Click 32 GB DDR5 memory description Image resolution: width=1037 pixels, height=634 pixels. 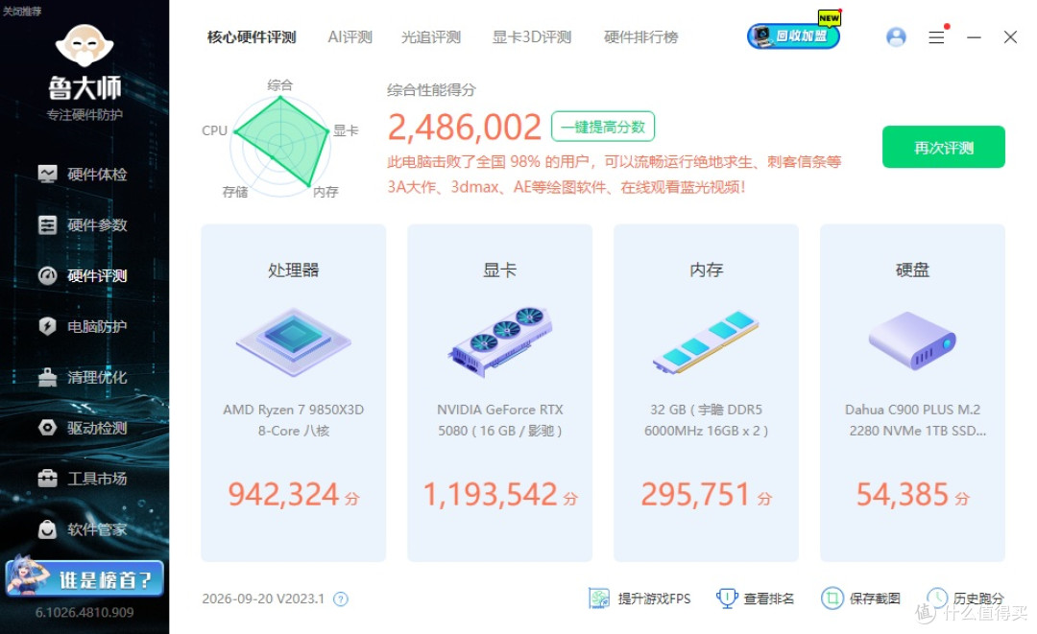coord(707,420)
